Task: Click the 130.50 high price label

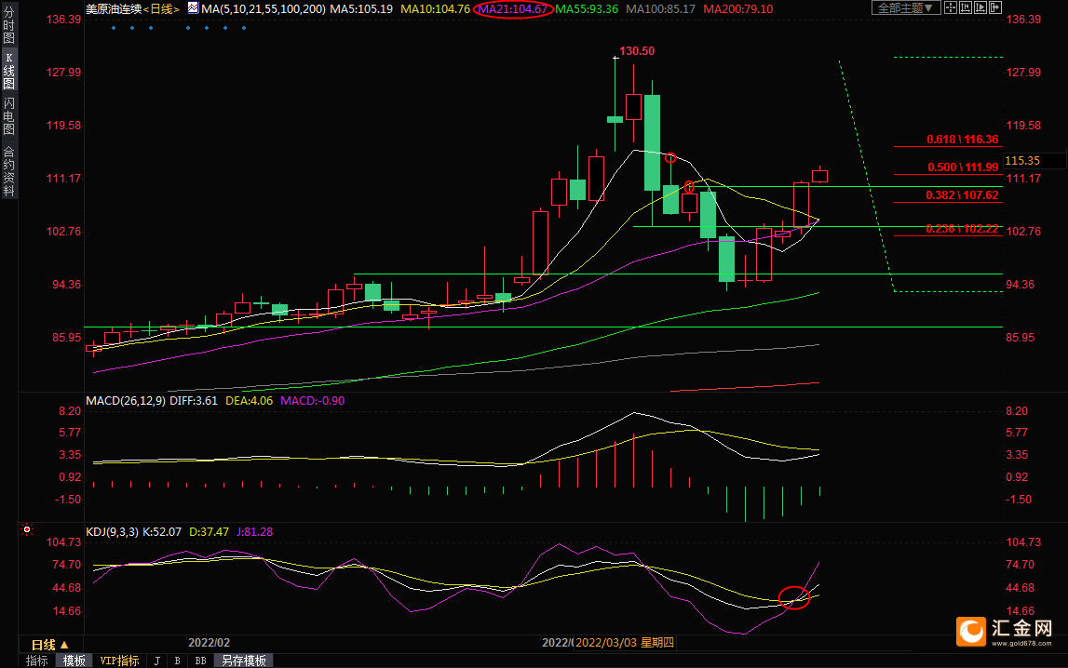Action: pos(637,51)
